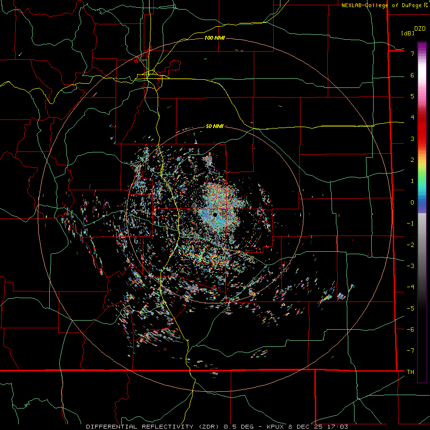Viewport: 430px width, 430px height.
Task: Click the scale value -1
Action: click(x=410, y=224)
